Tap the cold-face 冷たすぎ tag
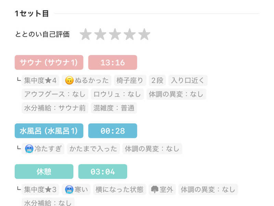274x206 pixels. pos(43,149)
